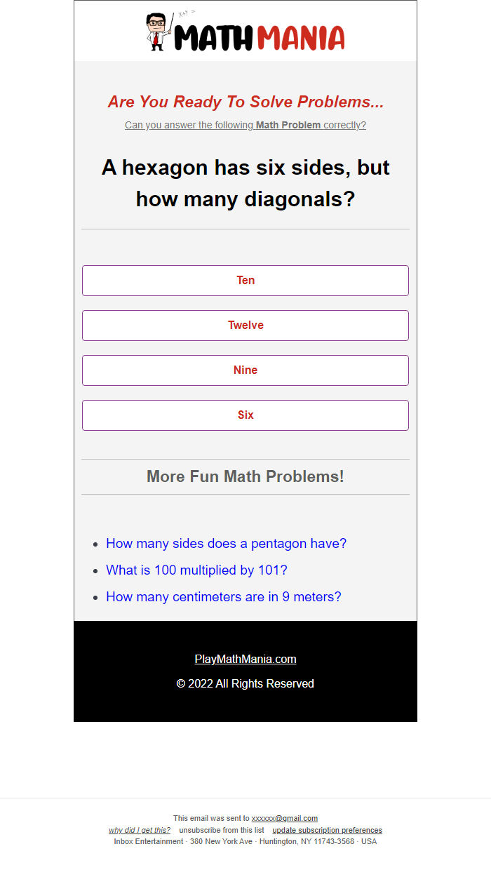Click the Math Mania wordmark logo
This screenshot has width=491, height=877.
pyautogui.click(x=260, y=39)
